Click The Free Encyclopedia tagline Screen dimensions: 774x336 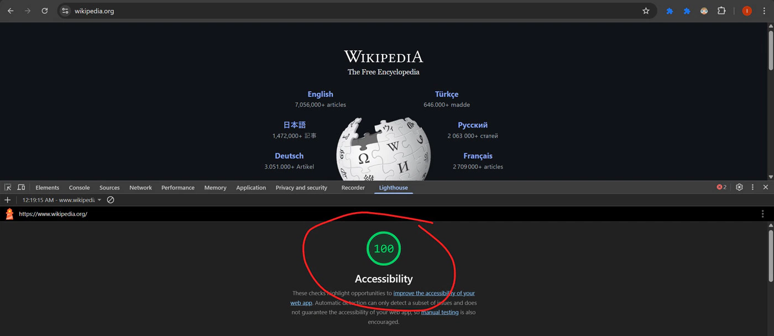[x=384, y=72]
